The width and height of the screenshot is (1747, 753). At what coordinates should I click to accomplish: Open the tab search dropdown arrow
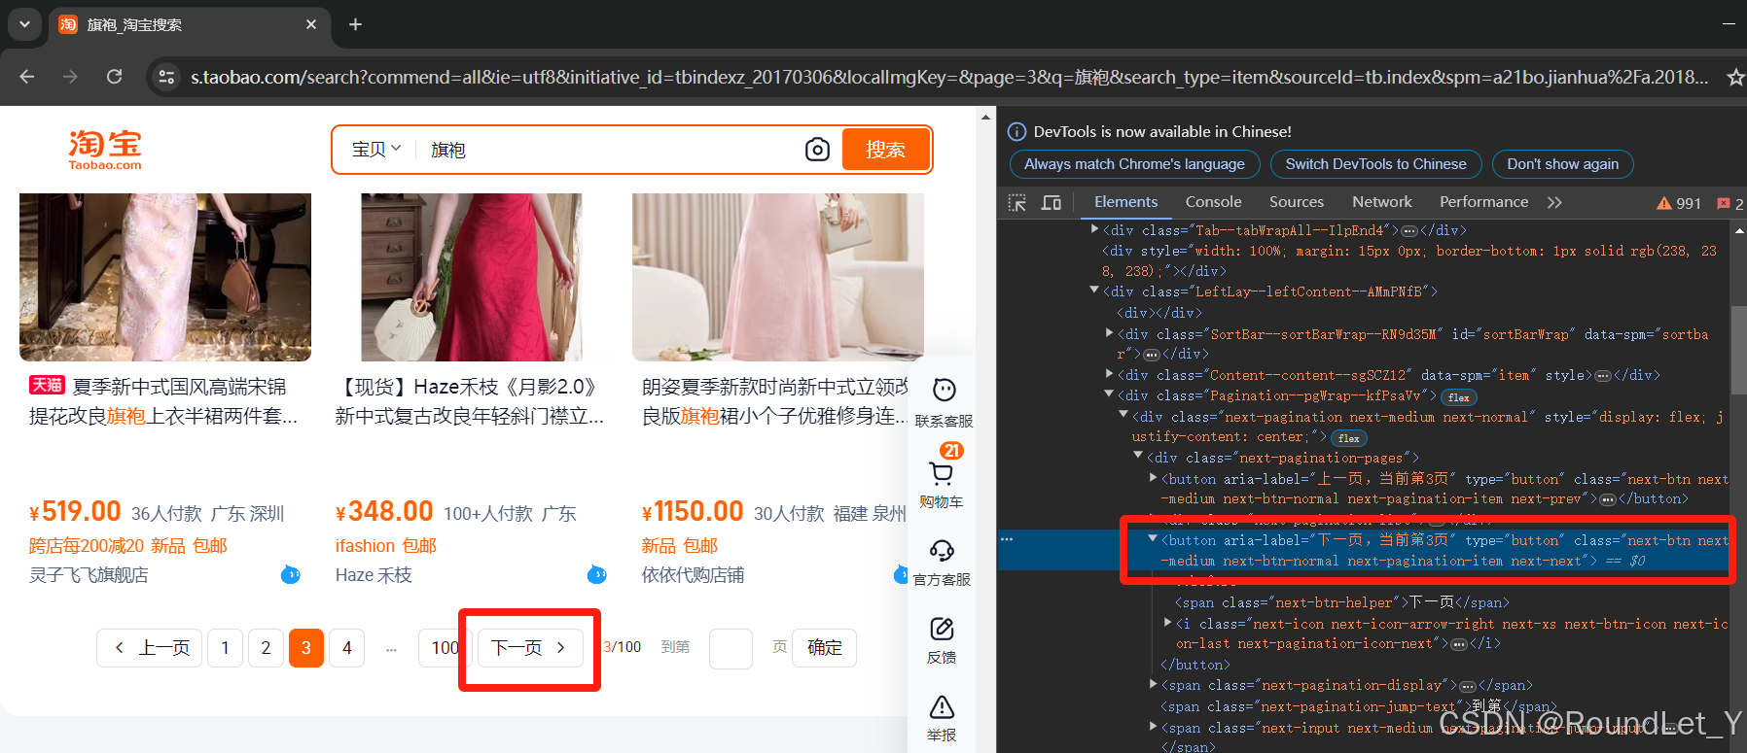click(24, 24)
